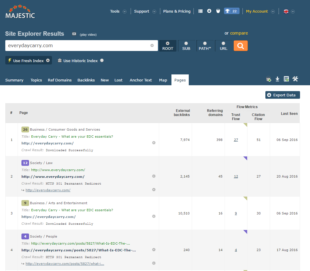Open the Anchor Text tab
310x271 pixels.
point(141,80)
